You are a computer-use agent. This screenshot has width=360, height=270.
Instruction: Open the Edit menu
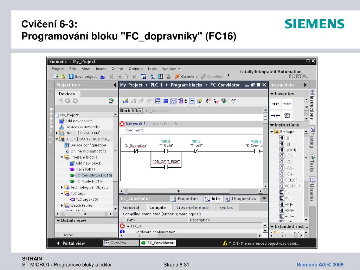(x=72, y=69)
